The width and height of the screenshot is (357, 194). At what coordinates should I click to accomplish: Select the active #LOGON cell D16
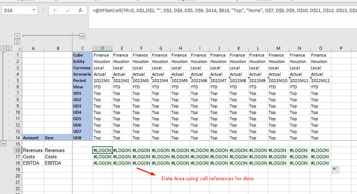pyautogui.click(x=103, y=150)
